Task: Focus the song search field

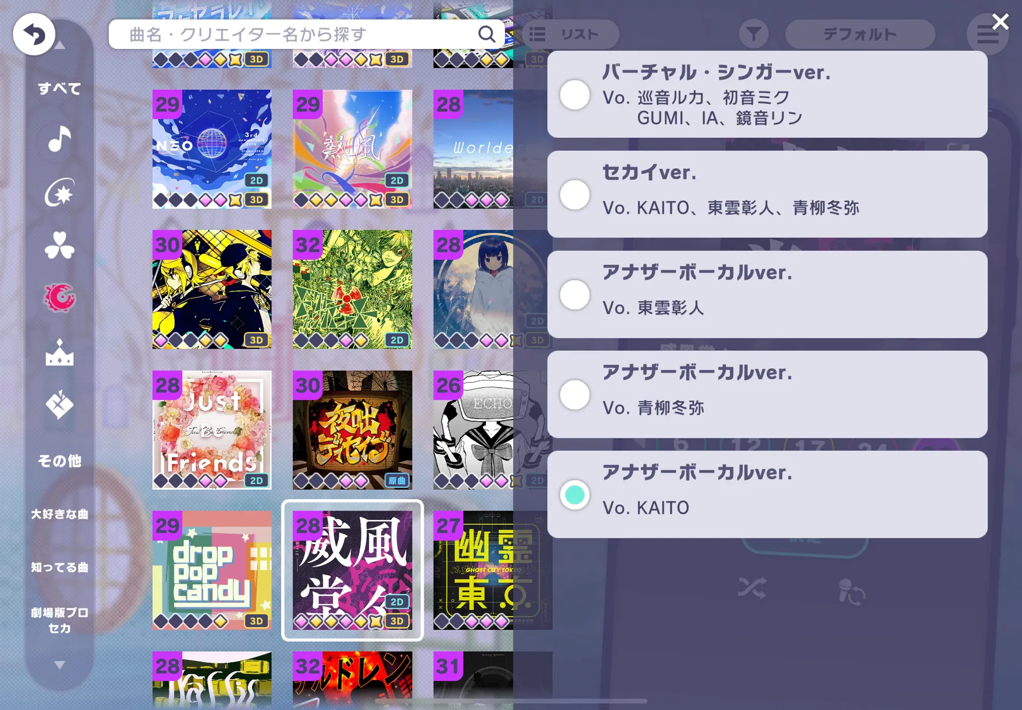Action: click(307, 35)
